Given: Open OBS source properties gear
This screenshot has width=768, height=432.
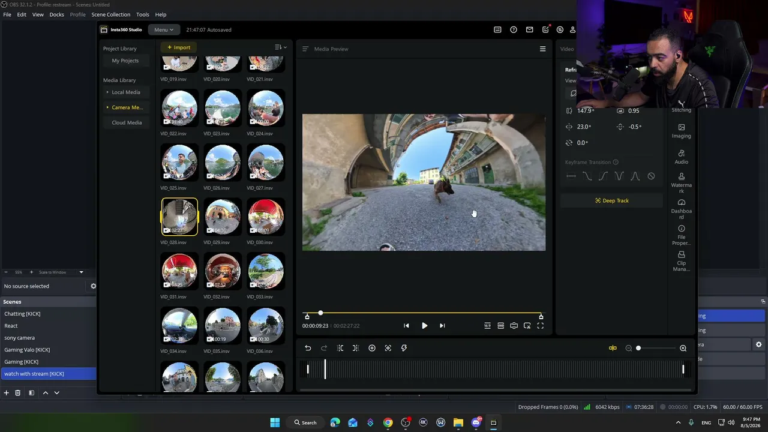Looking at the screenshot, I should click(93, 286).
